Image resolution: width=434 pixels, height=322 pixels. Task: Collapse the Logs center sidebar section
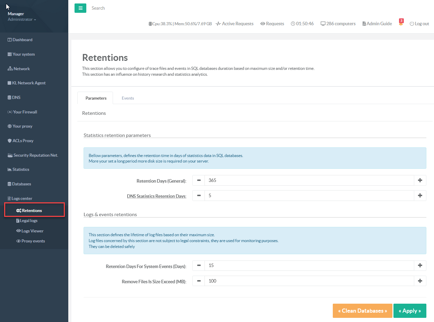click(22, 199)
